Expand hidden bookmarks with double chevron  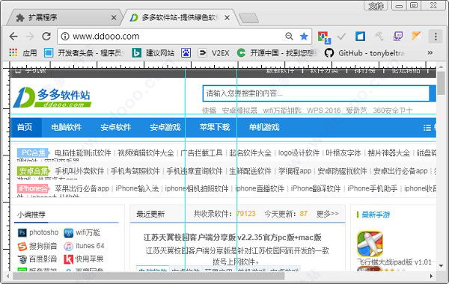pyautogui.click(x=430, y=52)
